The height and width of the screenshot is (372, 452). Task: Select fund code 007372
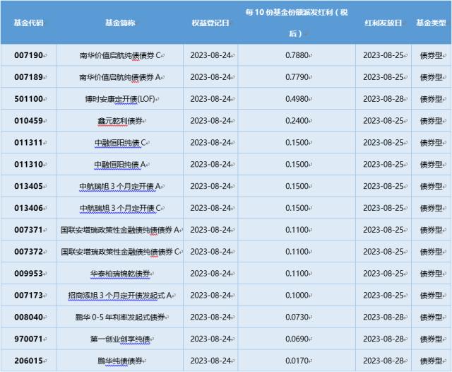click(28, 252)
